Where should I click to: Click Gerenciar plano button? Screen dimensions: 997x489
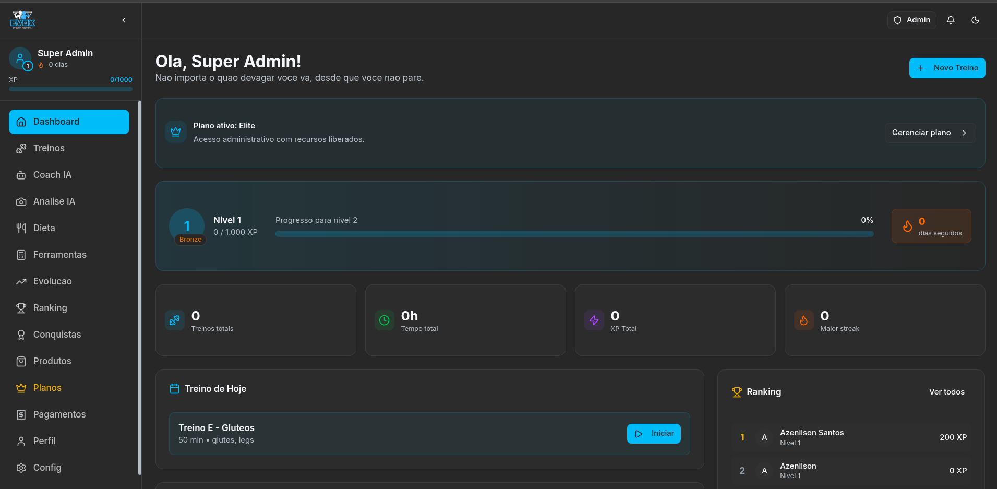(x=930, y=133)
